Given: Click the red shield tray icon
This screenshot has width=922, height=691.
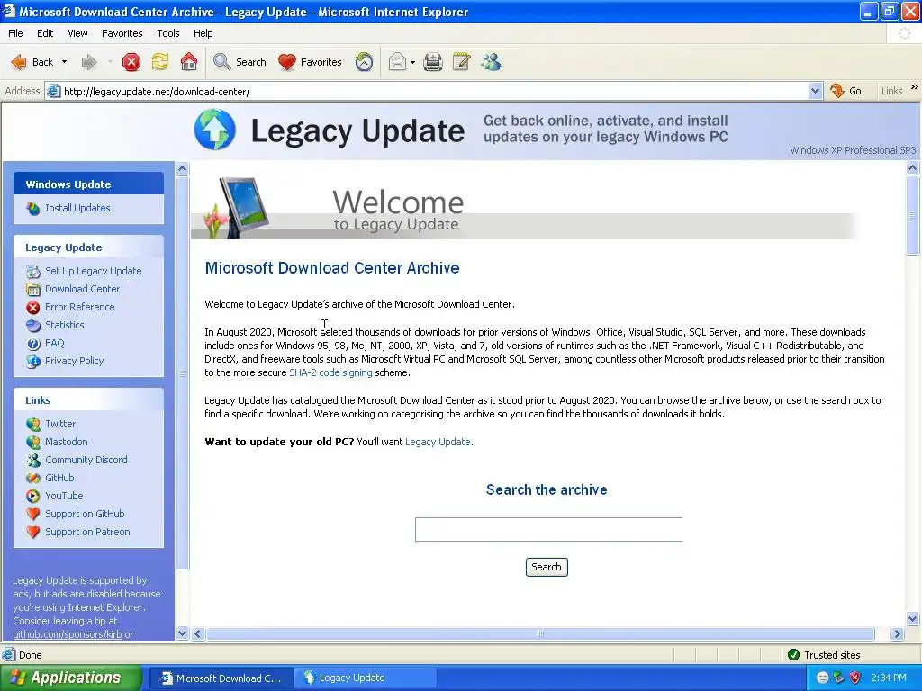Looking at the screenshot, I should 855,678.
